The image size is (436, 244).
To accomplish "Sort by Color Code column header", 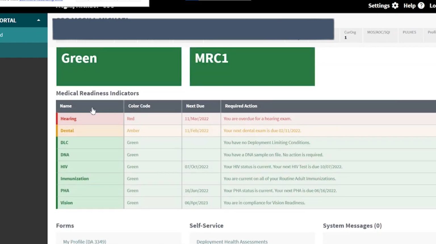I will pos(139,106).
